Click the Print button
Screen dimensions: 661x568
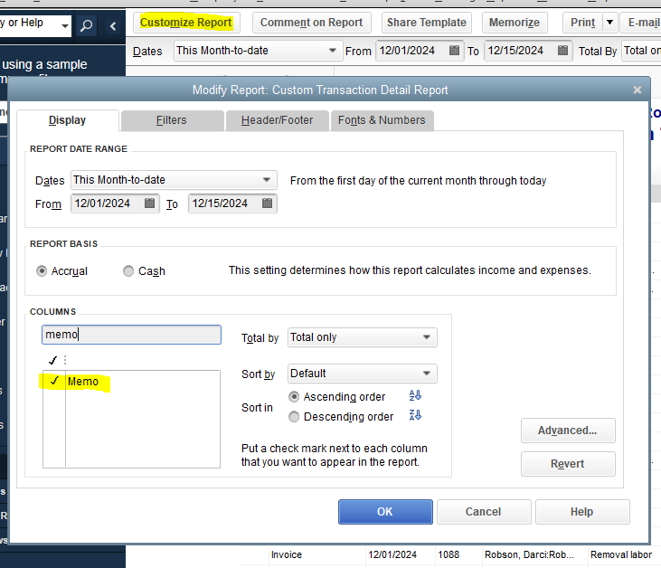pyautogui.click(x=582, y=23)
